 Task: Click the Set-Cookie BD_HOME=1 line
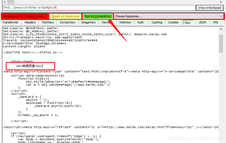coord(31,31)
